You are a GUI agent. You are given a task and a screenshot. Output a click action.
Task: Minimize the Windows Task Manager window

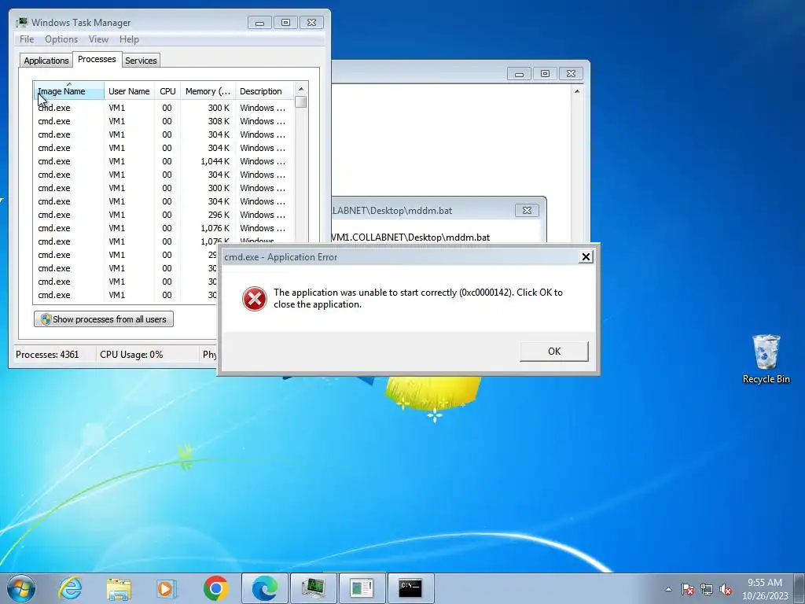tap(259, 23)
